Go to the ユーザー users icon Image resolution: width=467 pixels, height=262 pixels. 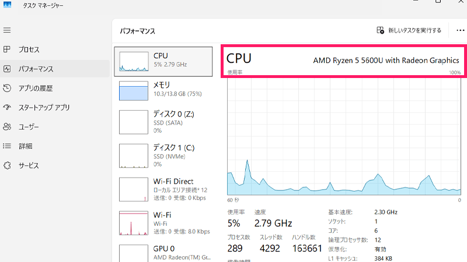(x=7, y=126)
